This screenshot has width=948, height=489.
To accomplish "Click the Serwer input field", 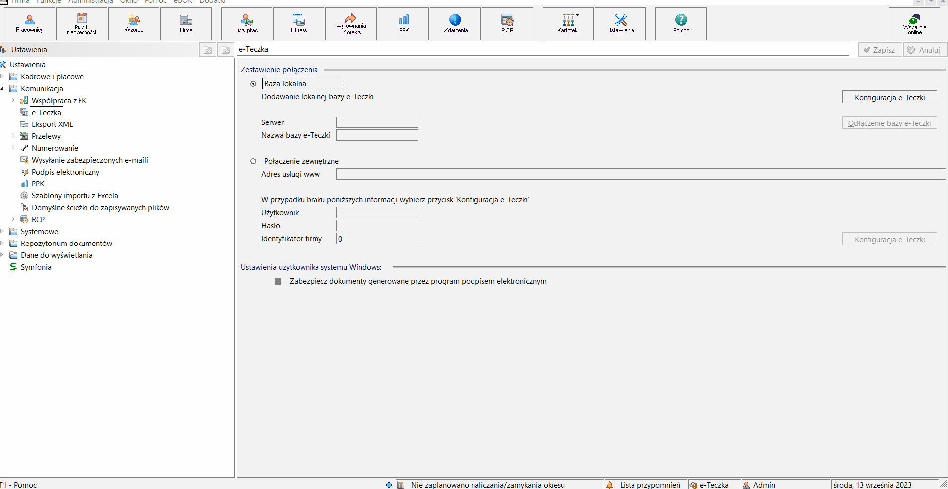I will click(377, 122).
